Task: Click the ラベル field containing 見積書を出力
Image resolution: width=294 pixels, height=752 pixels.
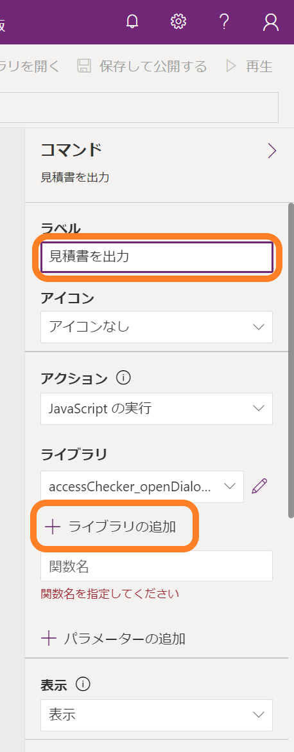Action: pyautogui.click(x=157, y=257)
